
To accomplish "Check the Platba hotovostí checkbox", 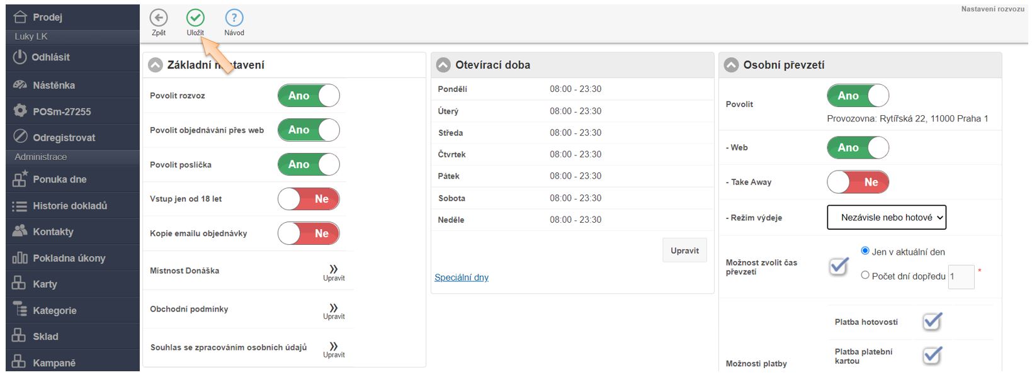I will pos(932,322).
